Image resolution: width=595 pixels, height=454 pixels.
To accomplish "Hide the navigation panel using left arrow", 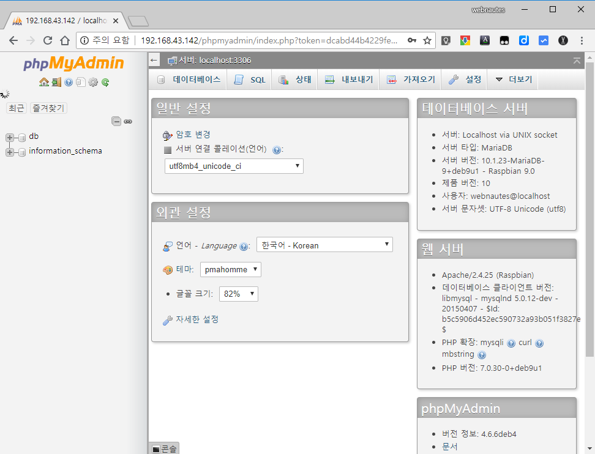I will pos(154,61).
